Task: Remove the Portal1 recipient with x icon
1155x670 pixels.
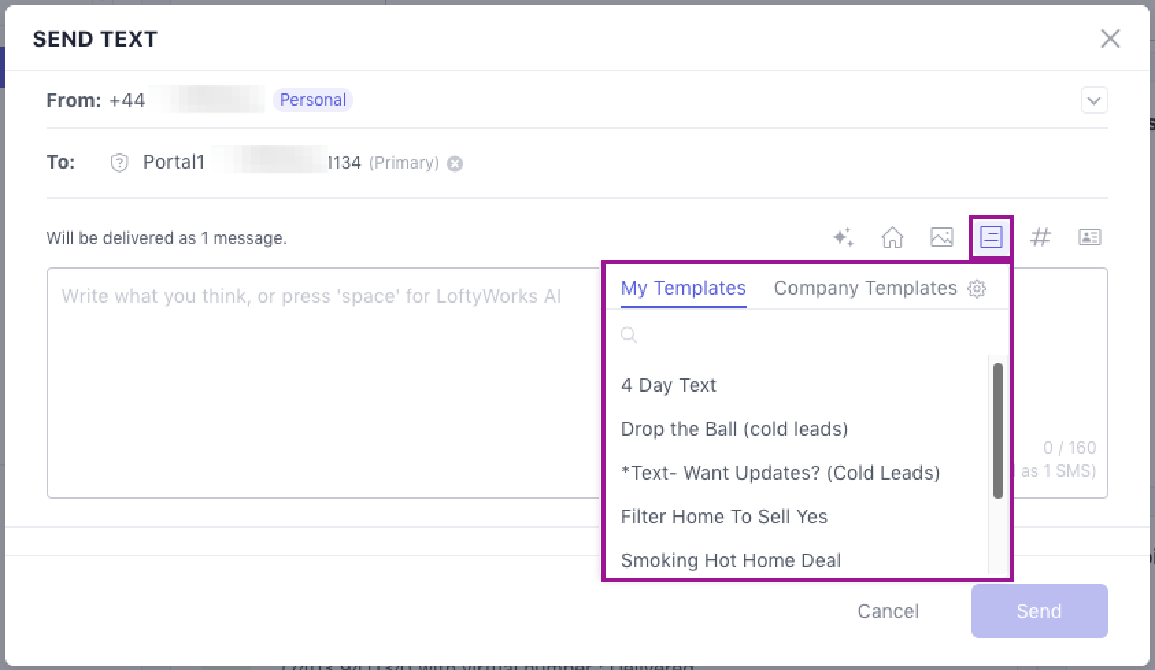Action: tap(455, 163)
